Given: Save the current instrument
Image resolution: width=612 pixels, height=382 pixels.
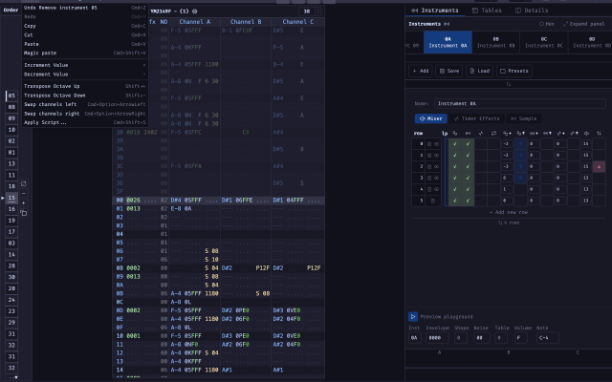Looking at the screenshot, I should tap(448, 71).
